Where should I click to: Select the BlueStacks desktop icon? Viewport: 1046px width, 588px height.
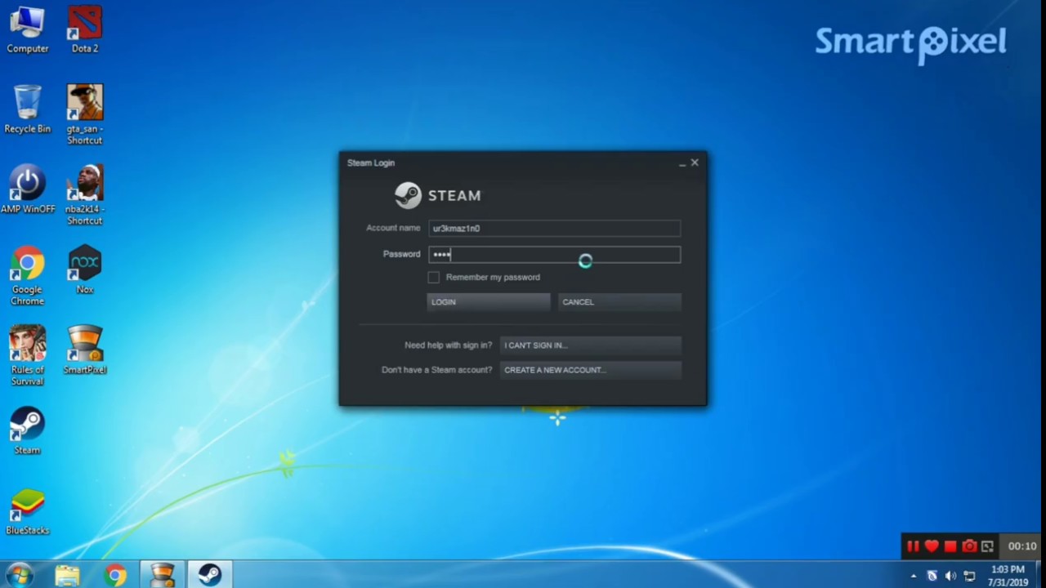[x=27, y=511]
